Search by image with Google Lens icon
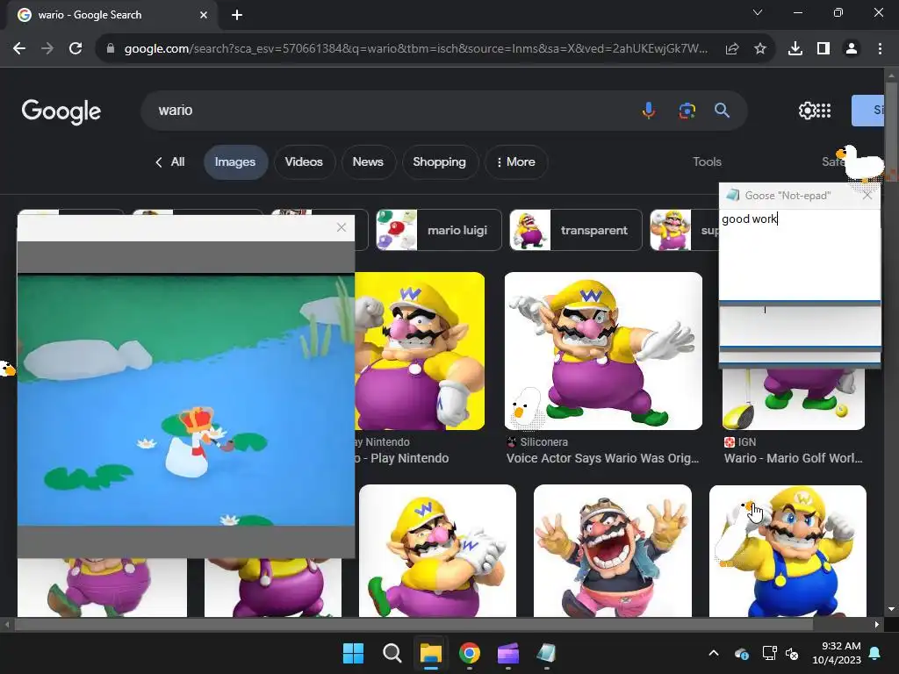The width and height of the screenshot is (899, 674). pos(687,110)
